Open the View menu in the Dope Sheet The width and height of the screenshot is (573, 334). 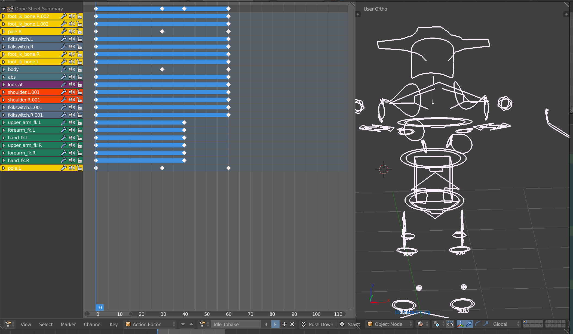point(26,324)
